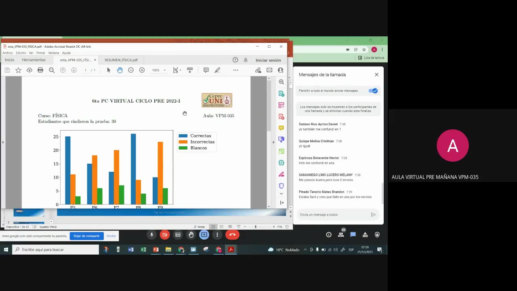
Task: Click 'Envía un mensaje a todos' field
Action: click(x=333, y=215)
